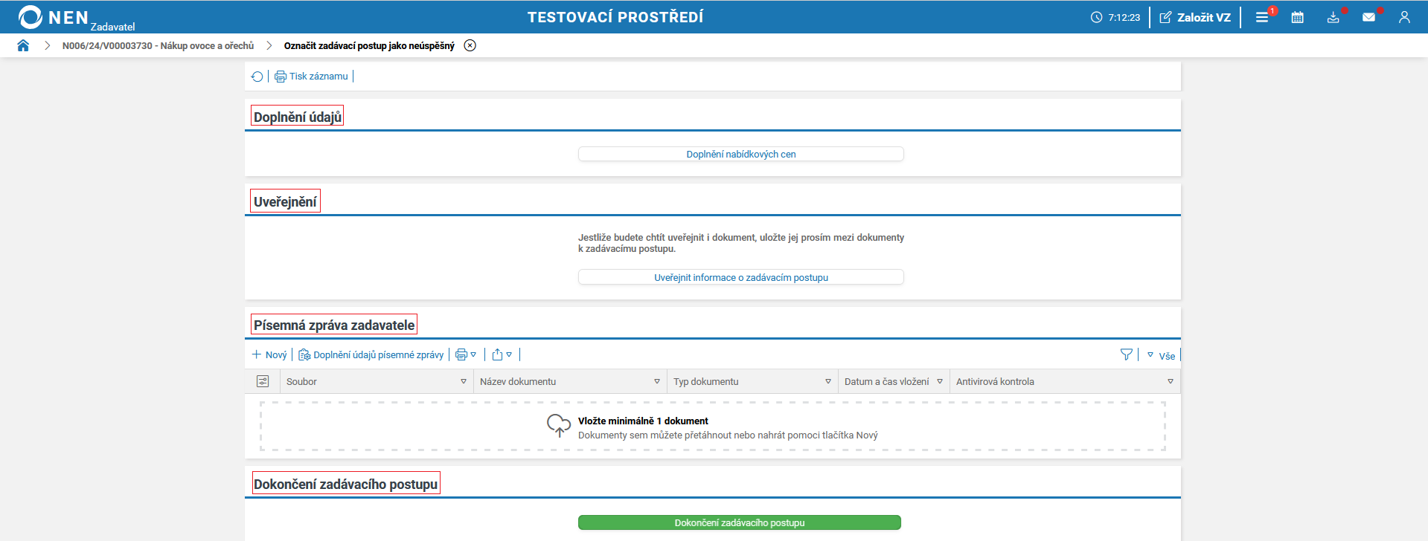This screenshot has height=541, width=1428.
Task: Click the Název dokumentu column header text
Action: pos(518,381)
